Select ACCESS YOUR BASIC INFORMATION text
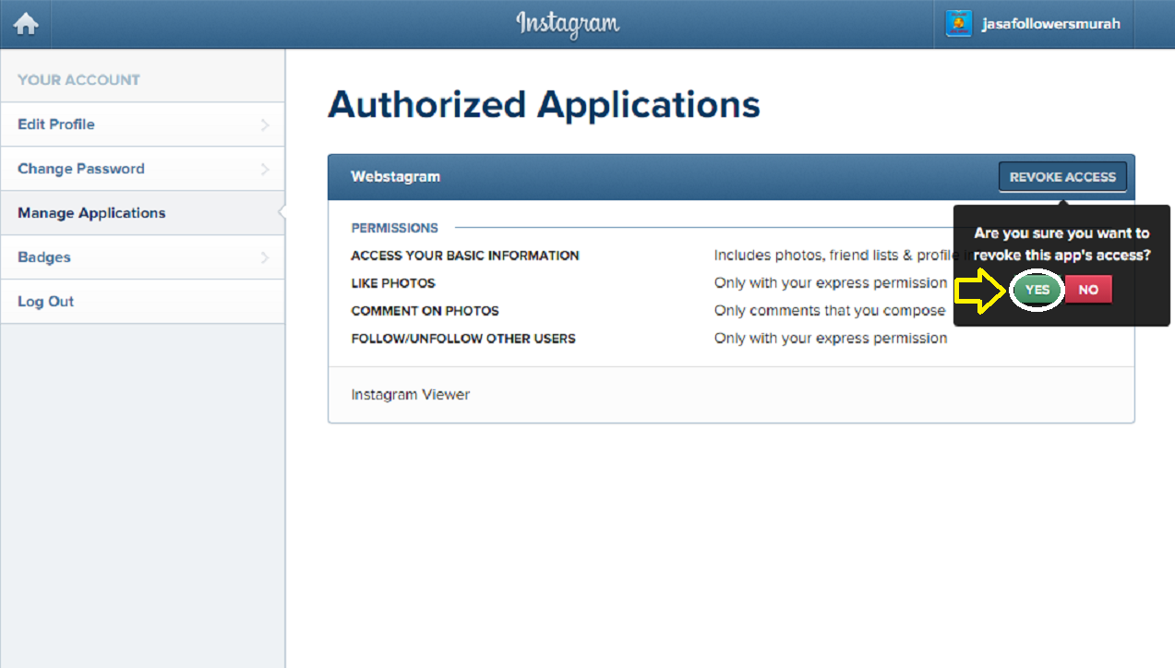The height and width of the screenshot is (668, 1175). click(465, 256)
